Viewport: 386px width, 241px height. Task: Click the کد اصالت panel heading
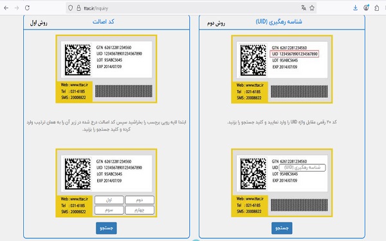[x=104, y=22]
